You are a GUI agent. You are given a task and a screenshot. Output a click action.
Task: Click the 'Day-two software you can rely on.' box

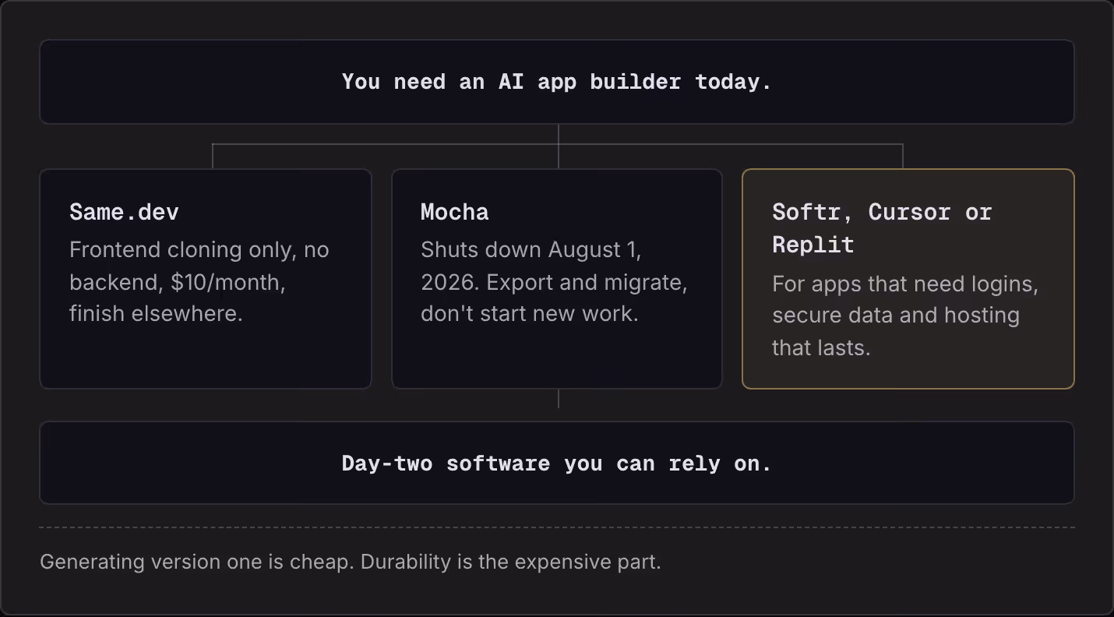coord(557,463)
